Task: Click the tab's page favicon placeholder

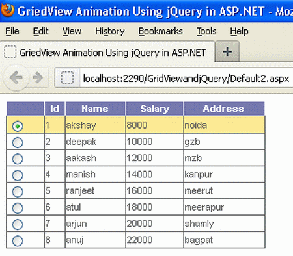Action: click(x=10, y=52)
